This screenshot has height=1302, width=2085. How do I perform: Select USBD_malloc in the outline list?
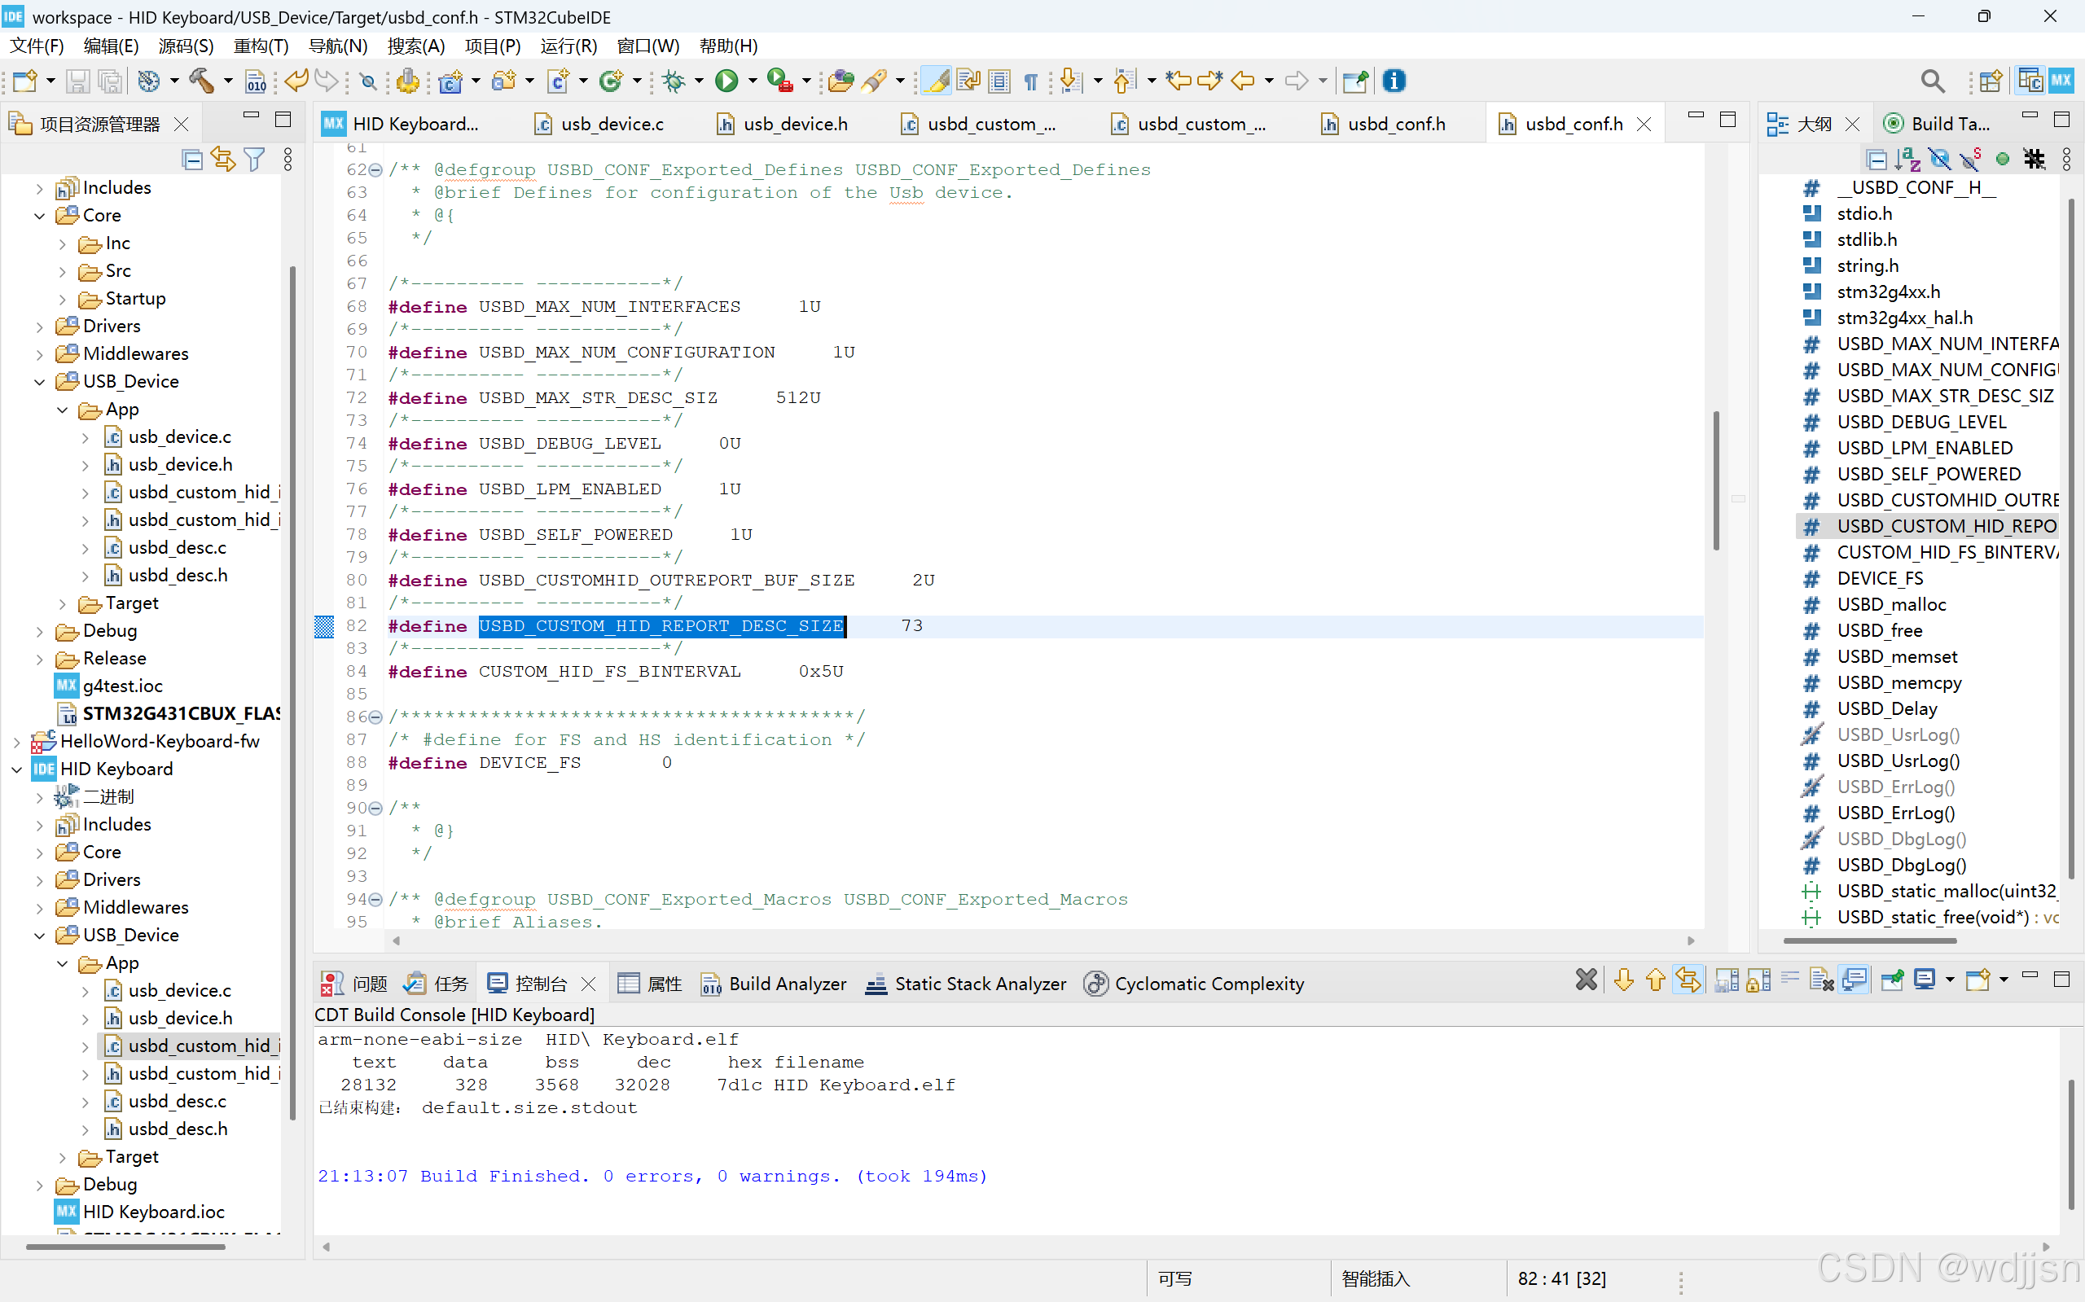click(1890, 604)
